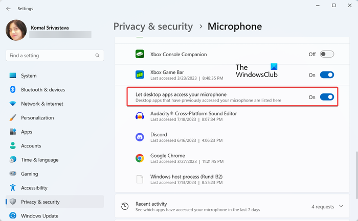The height and width of the screenshot is (221, 358).
Task: Turn off Xbox Game Bar microphone toggle
Action: 327,75
